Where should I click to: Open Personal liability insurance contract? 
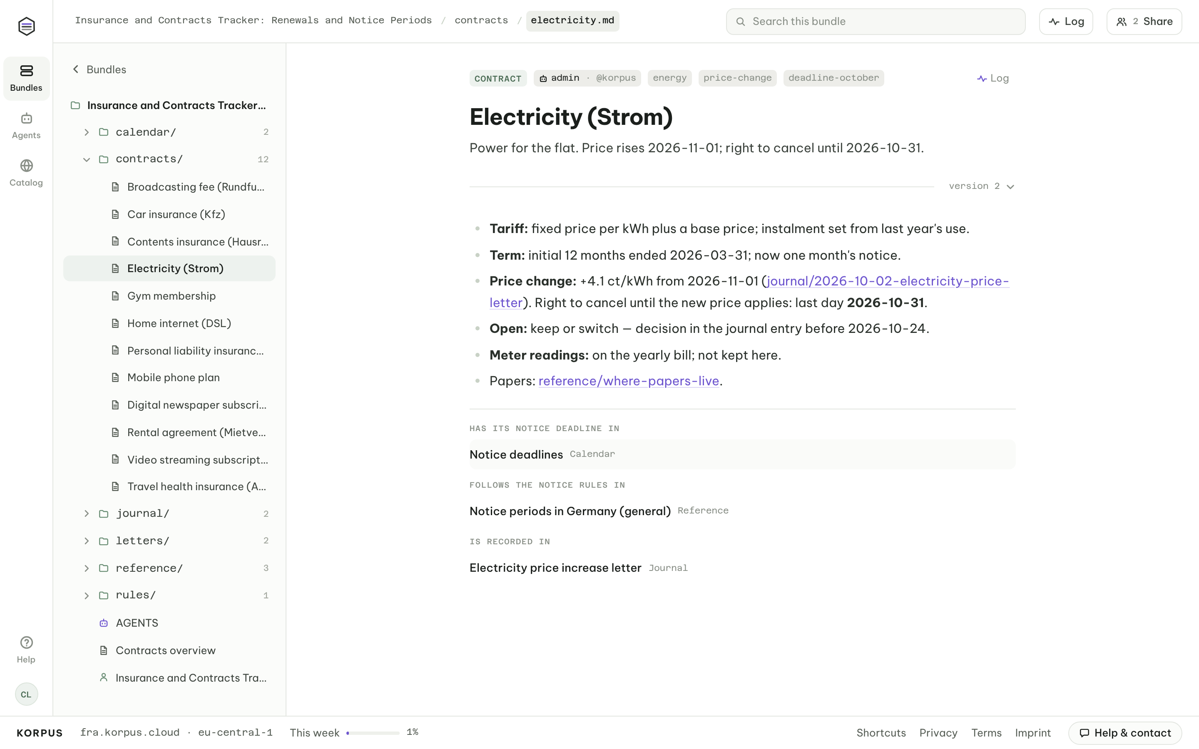pos(169,350)
